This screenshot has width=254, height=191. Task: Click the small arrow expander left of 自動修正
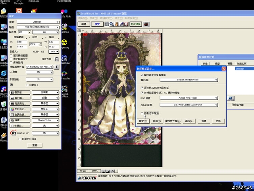tap(12, 85)
